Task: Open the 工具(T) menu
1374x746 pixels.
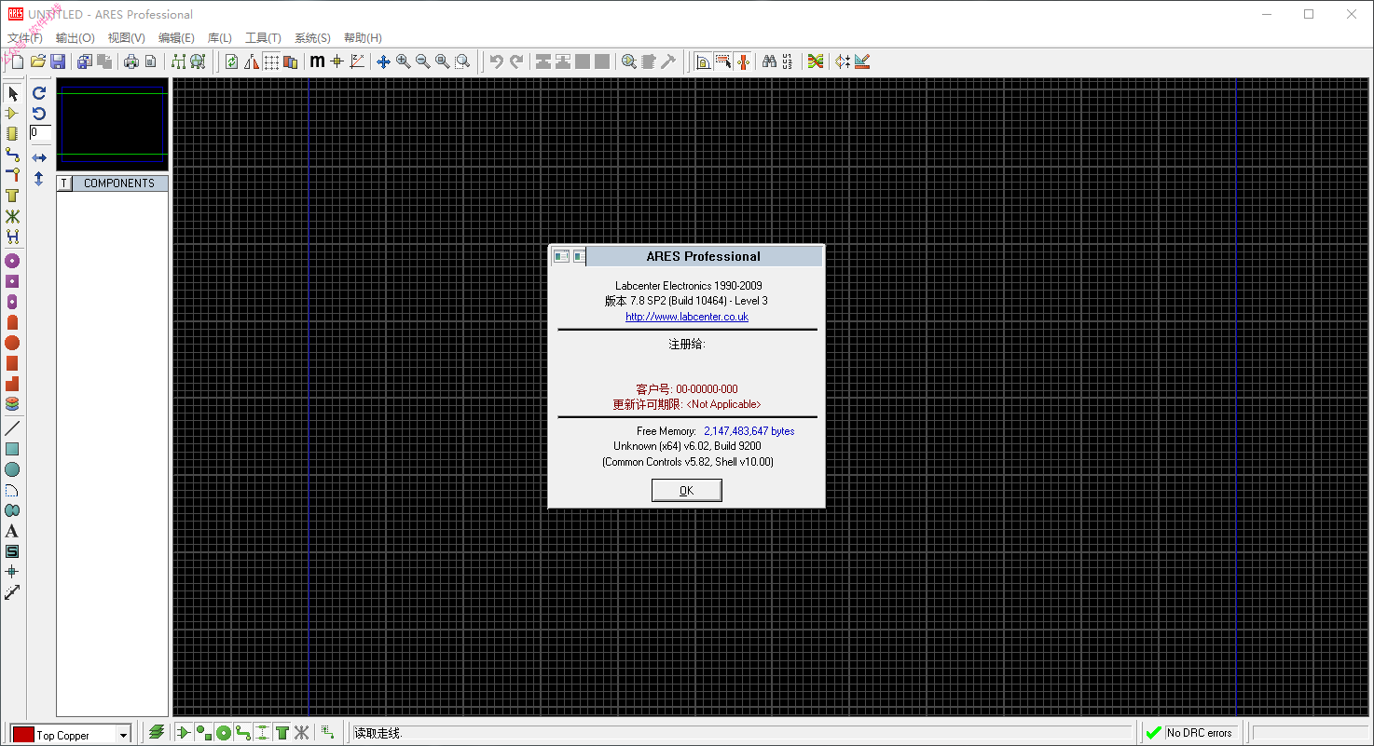Action: 263,38
